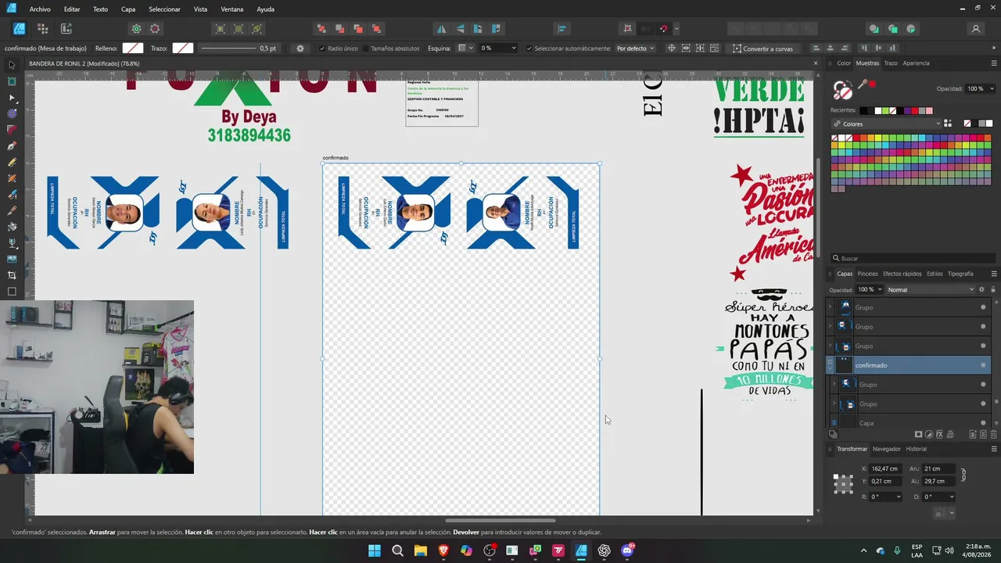Click the Move to Back order icon
This screenshot has height=563, width=1001.
(321, 29)
